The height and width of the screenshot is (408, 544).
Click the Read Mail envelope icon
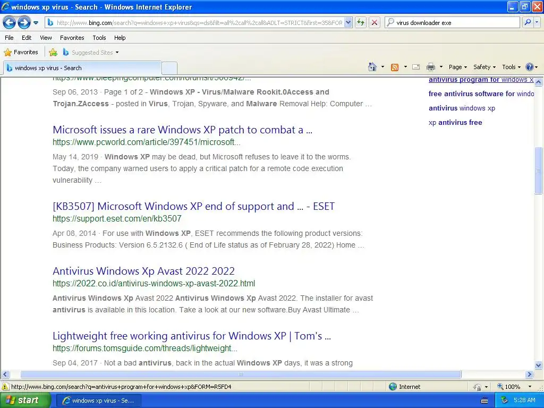point(416,67)
